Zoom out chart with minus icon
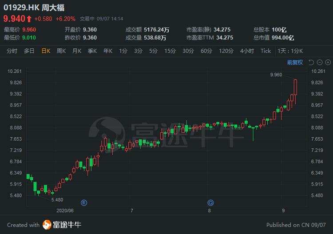 tap(320, 63)
